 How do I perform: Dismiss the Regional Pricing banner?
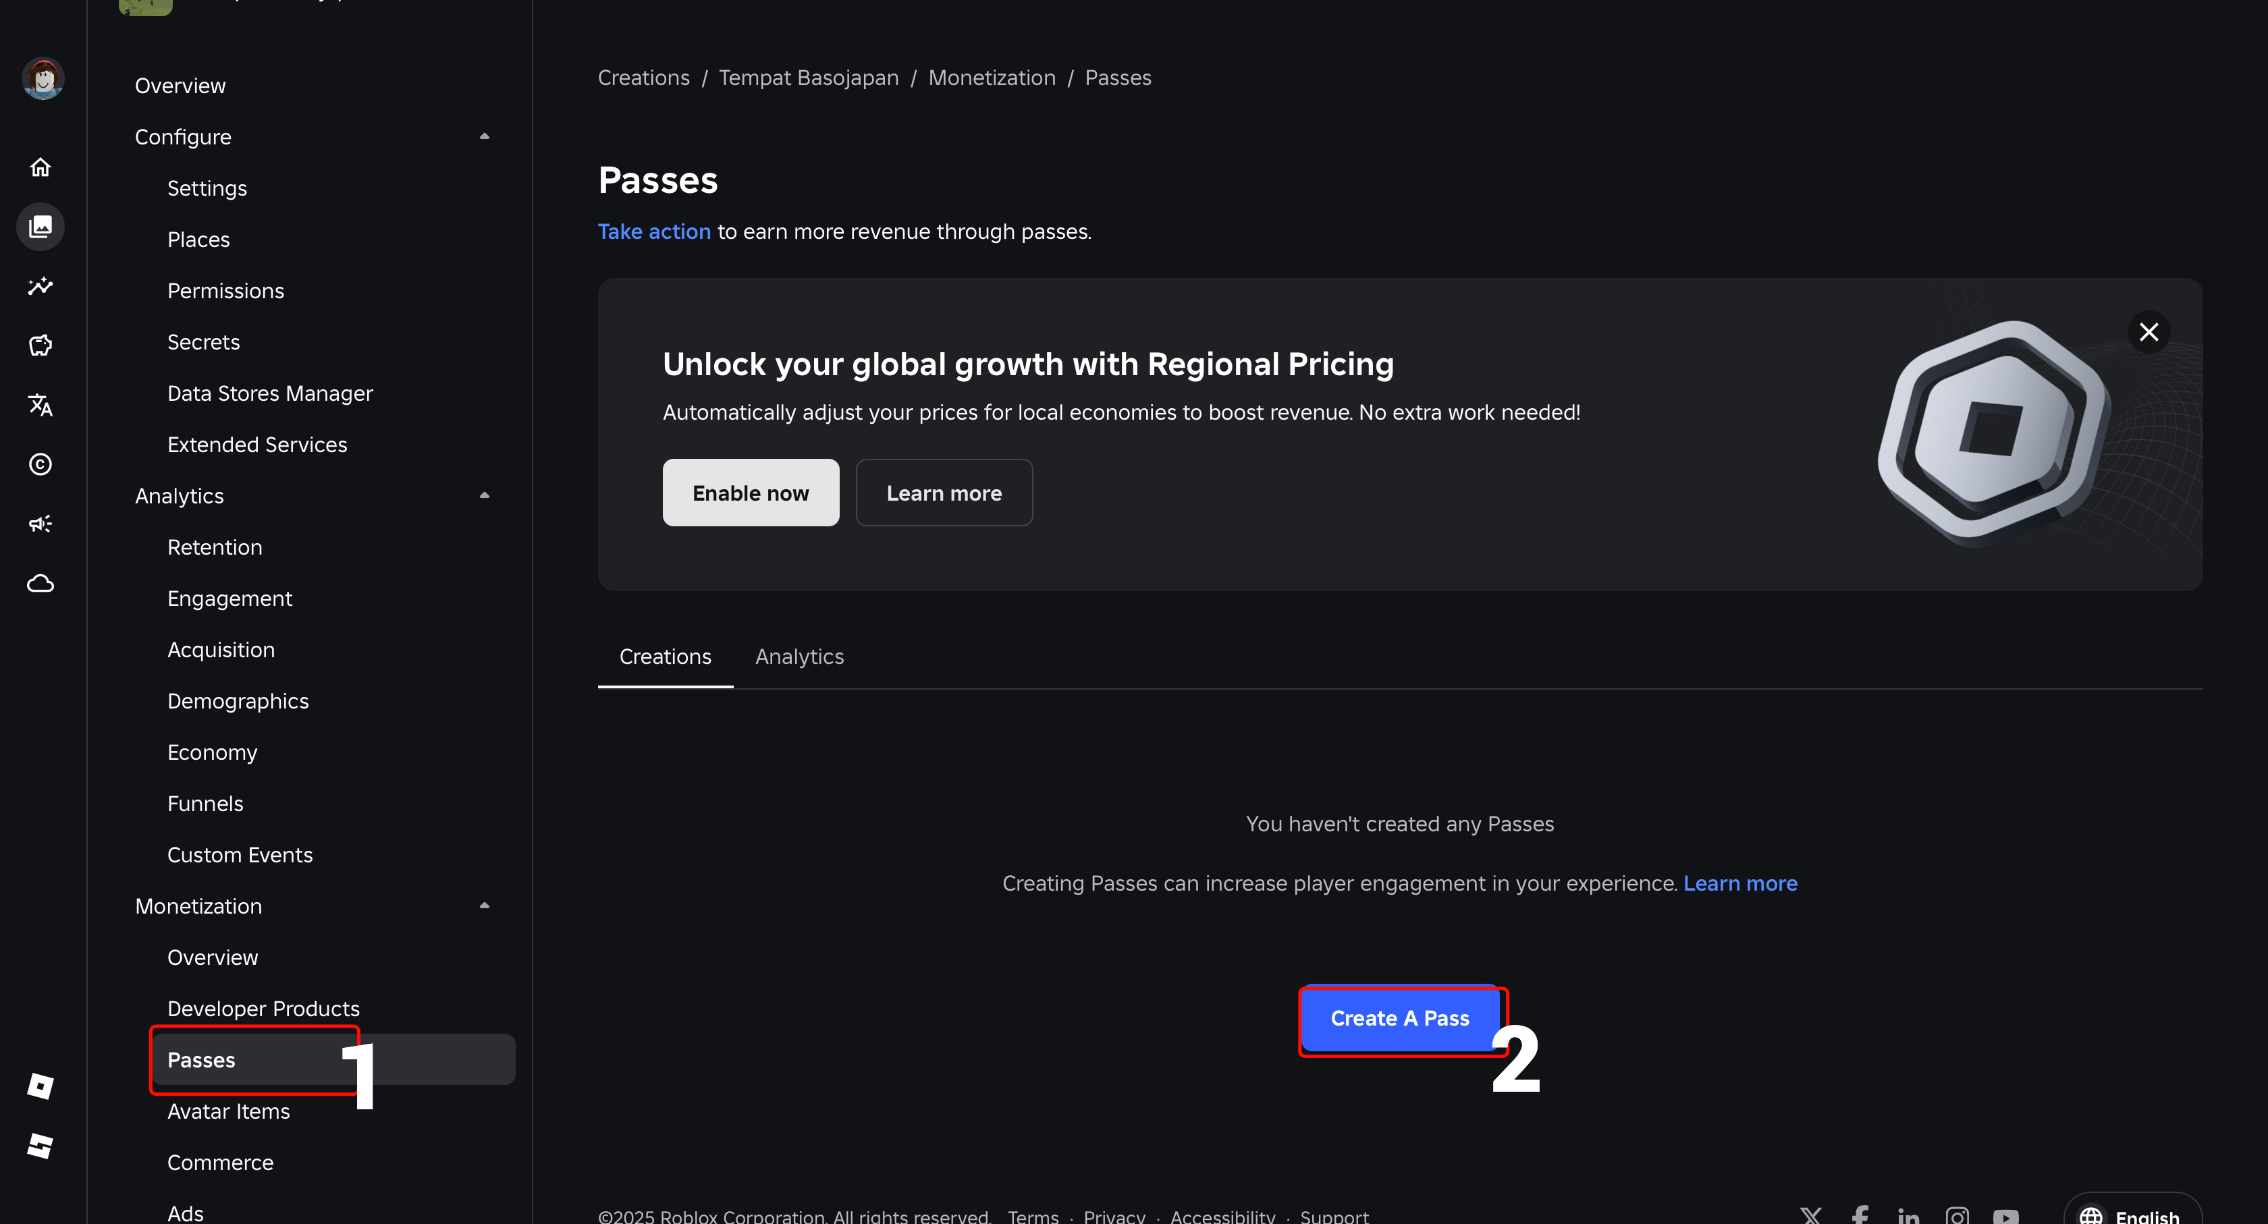2149,332
